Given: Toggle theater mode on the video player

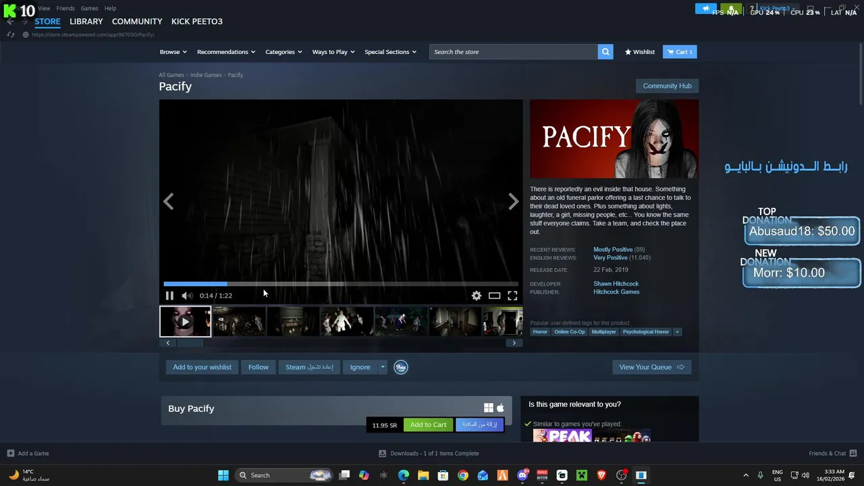Looking at the screenshot, I should [x=495, y=296].
